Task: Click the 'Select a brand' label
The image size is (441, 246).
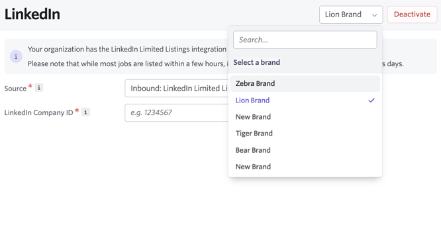Action: pos(256,62)
